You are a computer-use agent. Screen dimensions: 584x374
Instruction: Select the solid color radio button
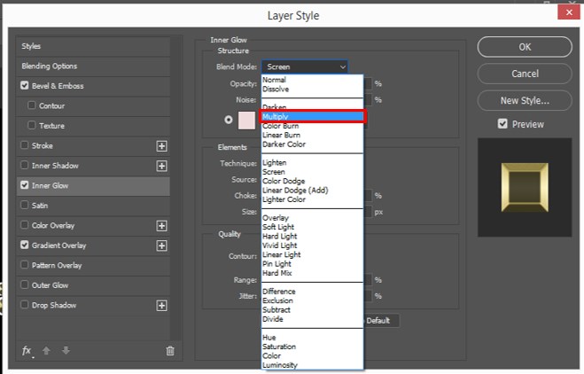229,120
